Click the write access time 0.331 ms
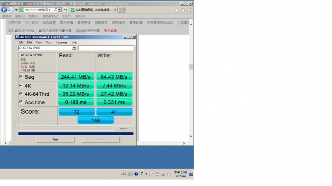Viewport: 332px width, 186px height. pyautogui.click(x=114, y=102)
